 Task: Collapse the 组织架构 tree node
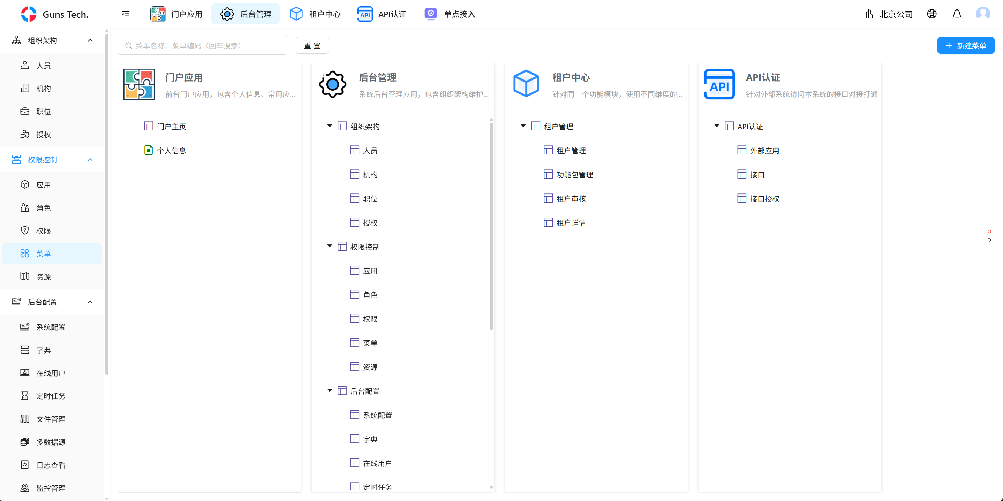330,126
